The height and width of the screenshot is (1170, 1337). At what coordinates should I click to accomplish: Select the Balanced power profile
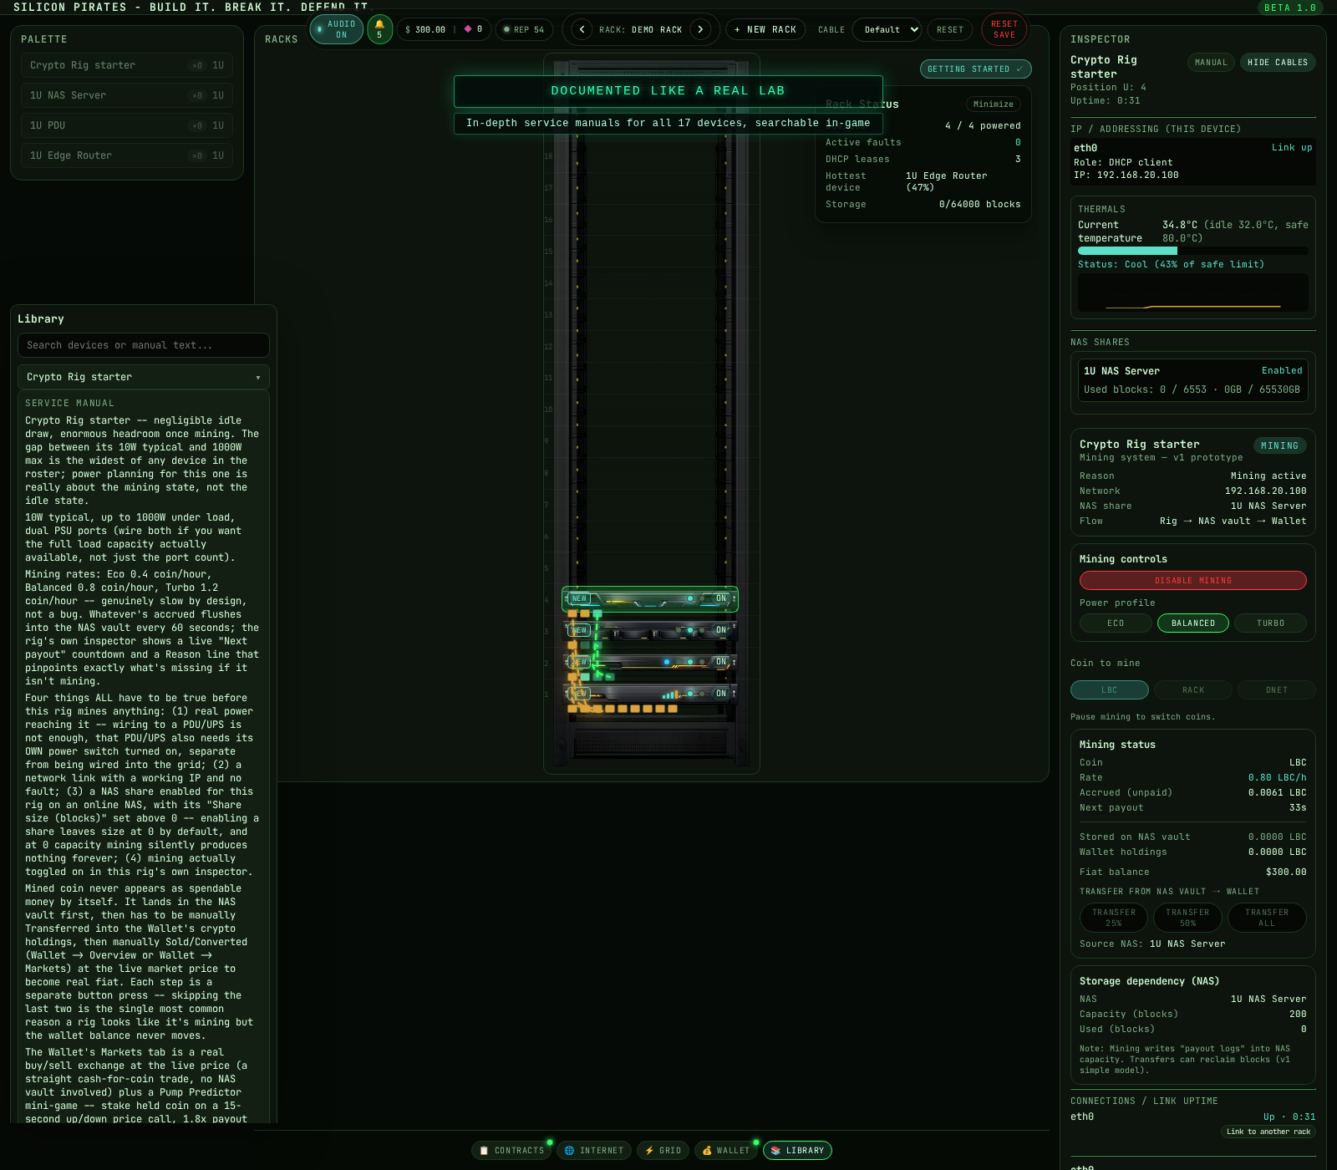coord(1193,623)
